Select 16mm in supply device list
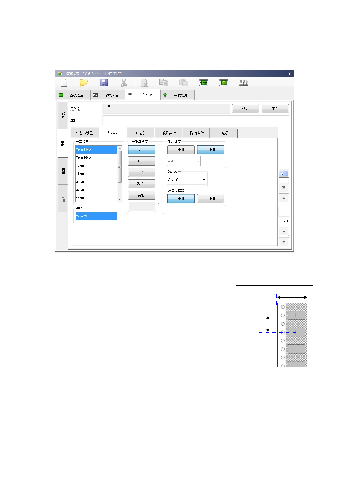The height and width of the screenshot is (494, 349). (96, 174)
